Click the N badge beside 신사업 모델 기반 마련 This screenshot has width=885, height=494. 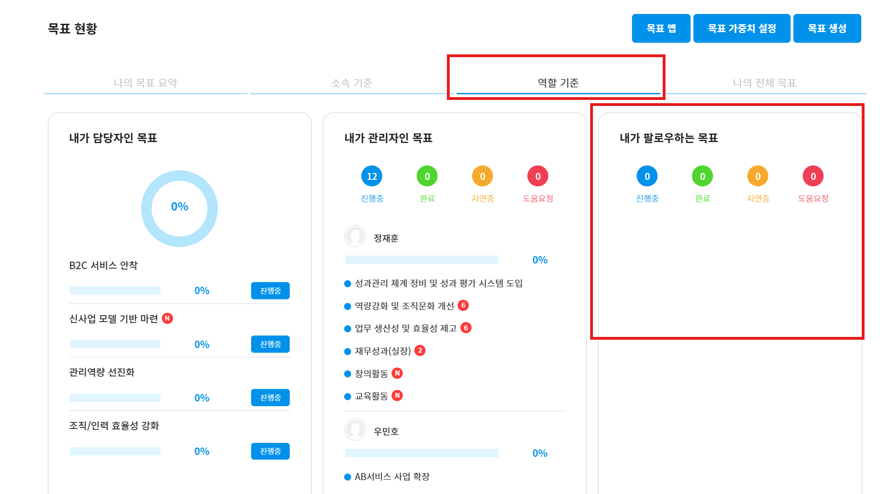167,318
